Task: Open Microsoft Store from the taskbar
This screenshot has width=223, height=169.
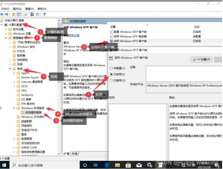Action: (x=128, y=165)
